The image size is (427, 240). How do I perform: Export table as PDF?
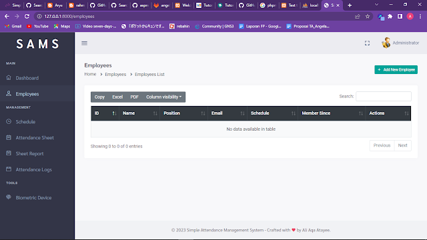tap(134, 97)
